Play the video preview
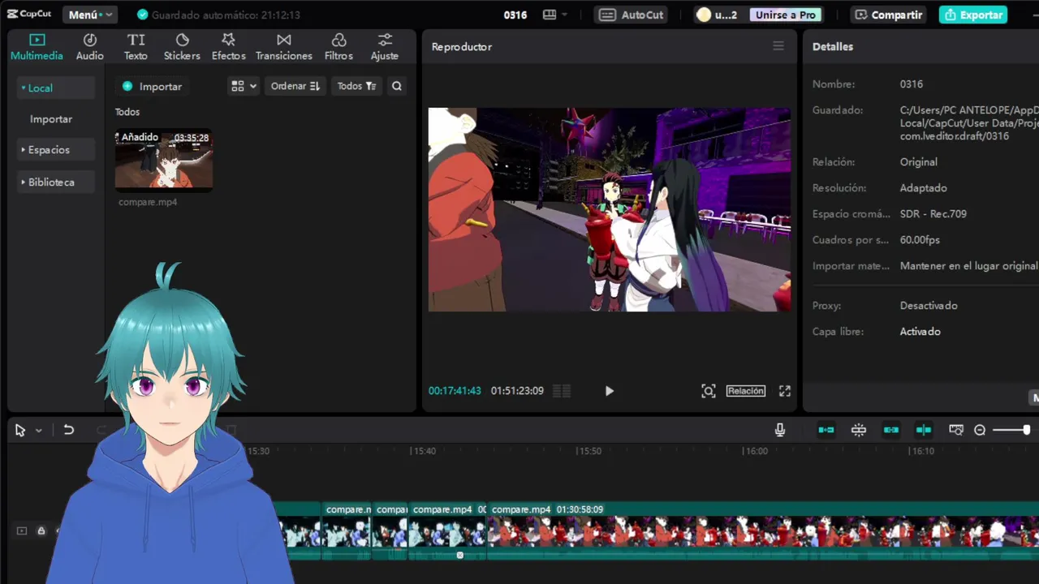 (610, 391)
